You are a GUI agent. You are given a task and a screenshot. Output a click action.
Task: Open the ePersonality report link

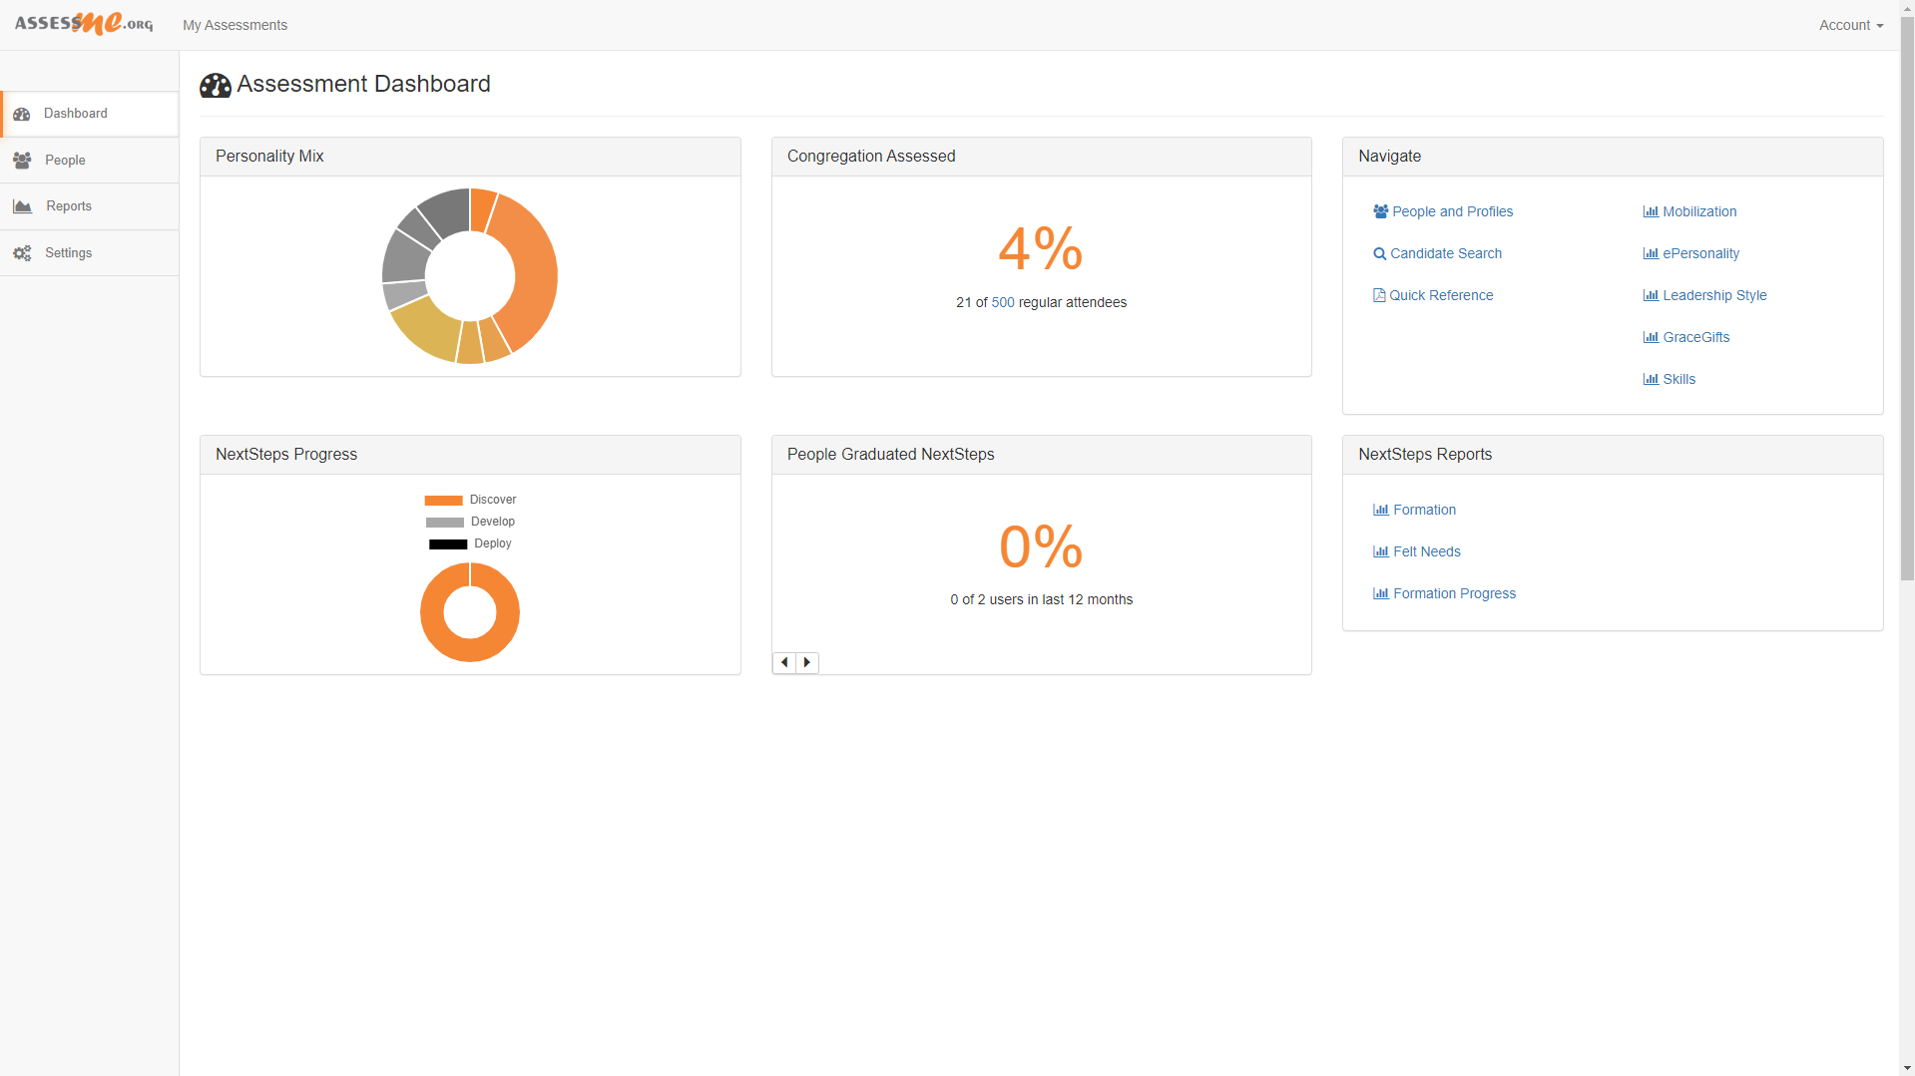[x=1700, y=253]
